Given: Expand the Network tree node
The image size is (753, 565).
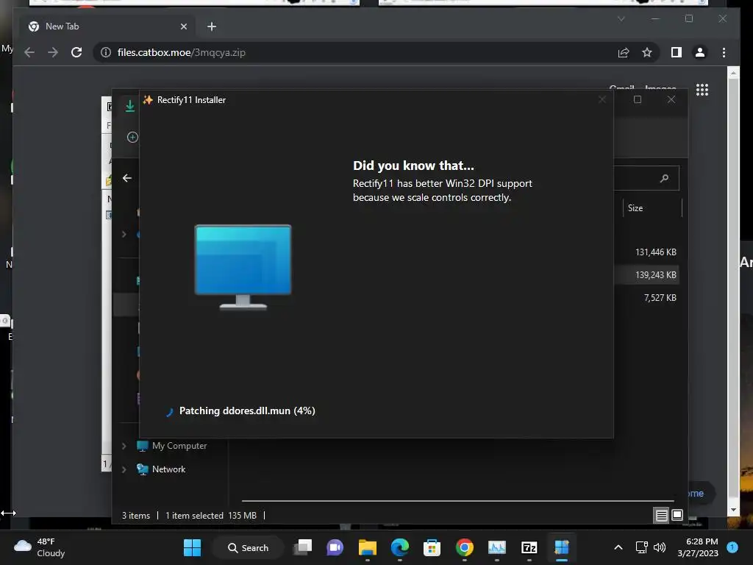Looking at the screenshot, I should click(x=124, y=469).
